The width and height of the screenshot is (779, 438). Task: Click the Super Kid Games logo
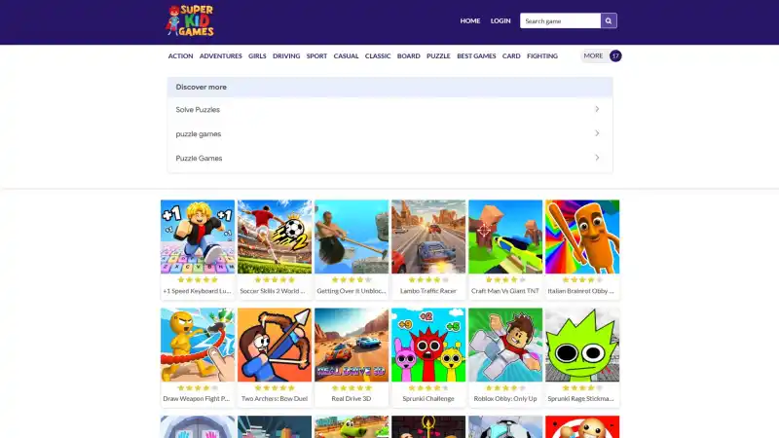(190, 20)
